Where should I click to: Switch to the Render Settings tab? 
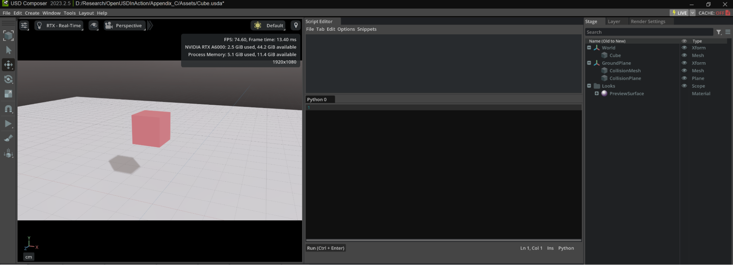pos(648,22)
